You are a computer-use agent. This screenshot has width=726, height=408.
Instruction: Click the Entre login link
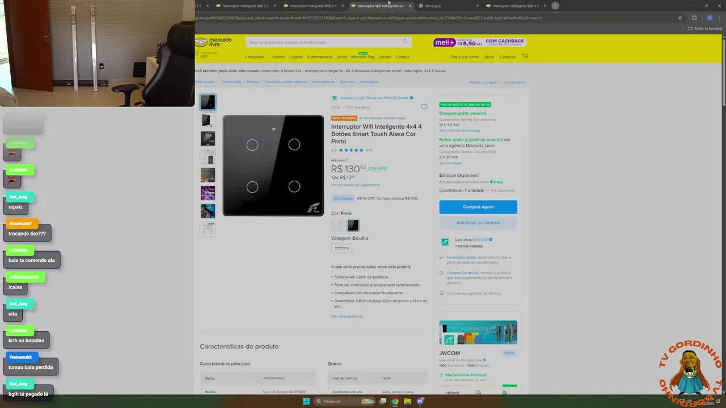tap(489, 57)
